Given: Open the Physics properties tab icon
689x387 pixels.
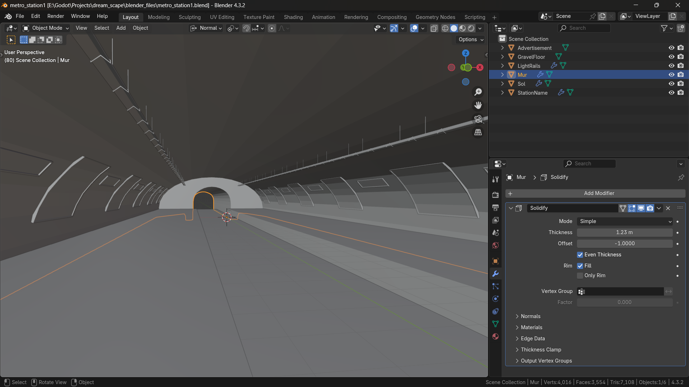Looking at the screenshot, I should 495,299.
